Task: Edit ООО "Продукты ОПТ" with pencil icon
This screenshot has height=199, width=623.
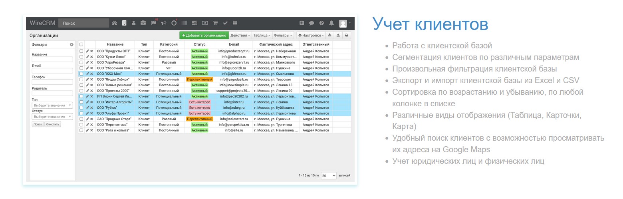Action: tap(87, 51)
